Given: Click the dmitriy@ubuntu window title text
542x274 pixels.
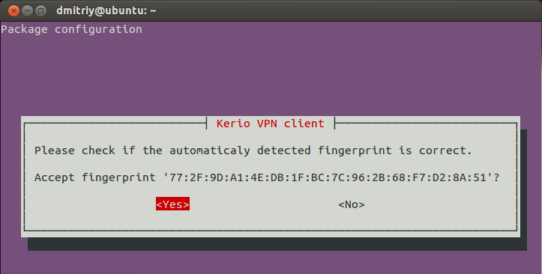Looking at the screenshot, I should click(106, 10).
